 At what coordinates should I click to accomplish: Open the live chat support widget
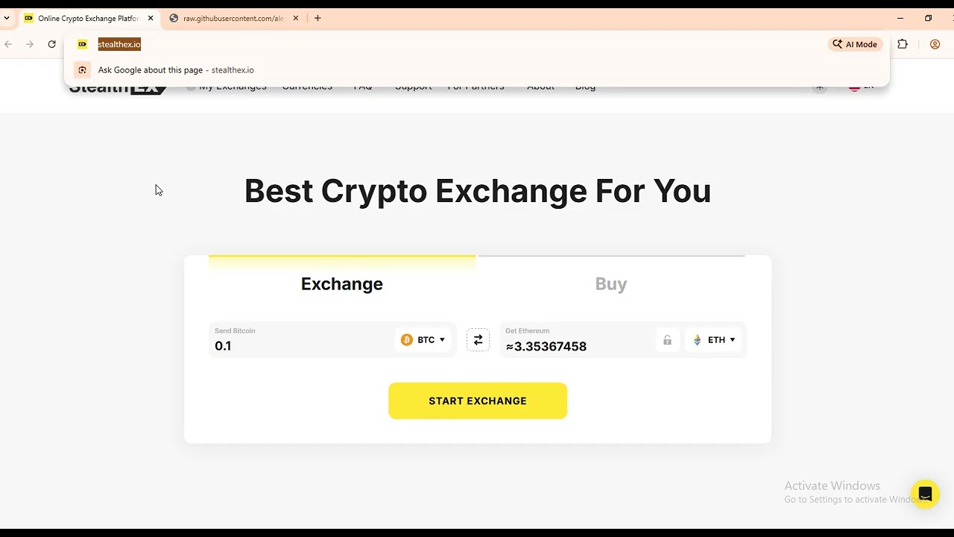click(925, 494)
